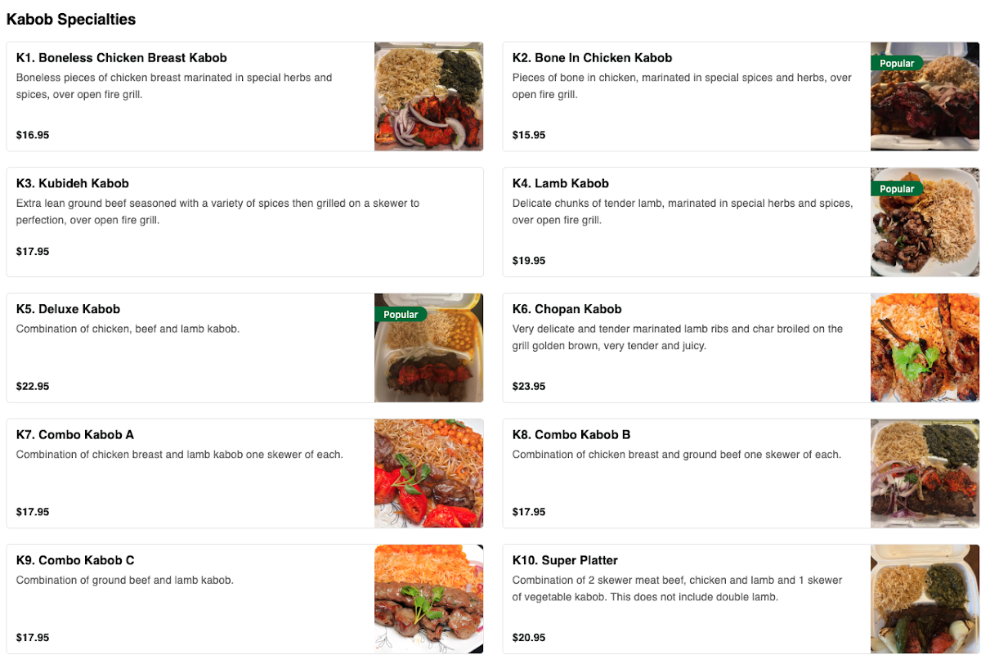Viewport: 981px width, 655px height.
Task: Select the Kubideh Kabob description text
Action: 217,212
